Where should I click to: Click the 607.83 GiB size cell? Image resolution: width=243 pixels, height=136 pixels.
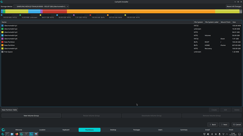(x=236, y=45)
